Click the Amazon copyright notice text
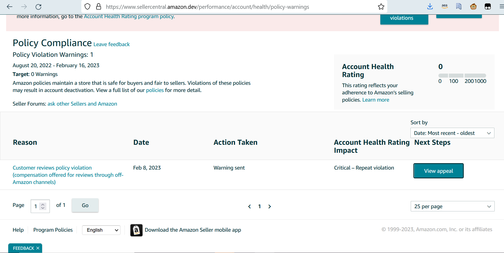The image size is (504, 253). [437, 229]
